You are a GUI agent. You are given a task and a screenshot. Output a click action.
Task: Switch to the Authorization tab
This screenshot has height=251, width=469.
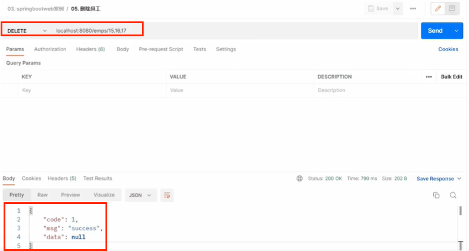click(50, 49)
